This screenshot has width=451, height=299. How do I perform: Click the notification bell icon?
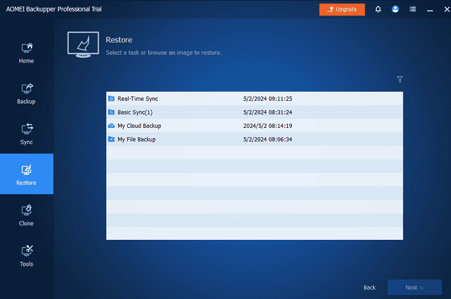pos(378,10)
